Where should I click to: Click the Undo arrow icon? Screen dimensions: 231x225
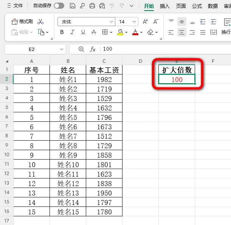coord(112,6)
